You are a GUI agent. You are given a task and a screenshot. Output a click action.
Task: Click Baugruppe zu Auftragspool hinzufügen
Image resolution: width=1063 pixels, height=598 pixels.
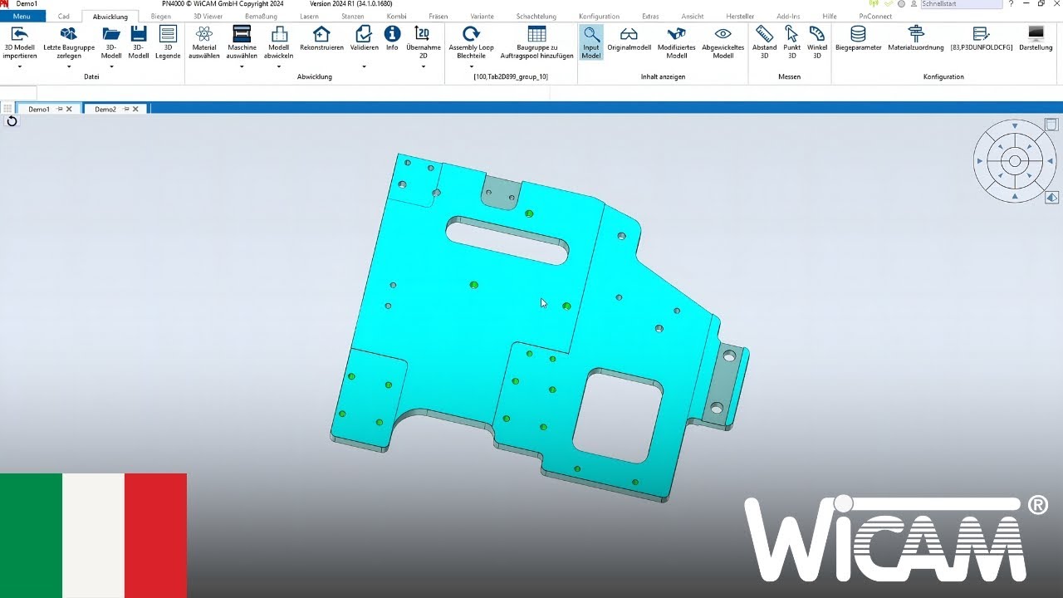point(536,42)
